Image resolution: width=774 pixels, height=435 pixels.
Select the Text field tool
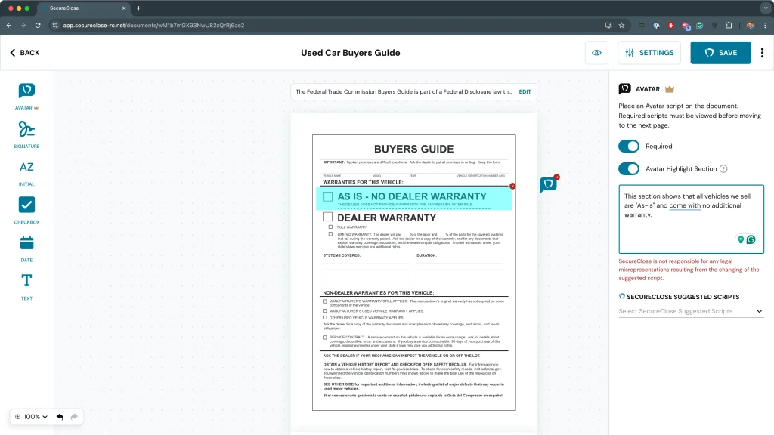pos(26,281)
